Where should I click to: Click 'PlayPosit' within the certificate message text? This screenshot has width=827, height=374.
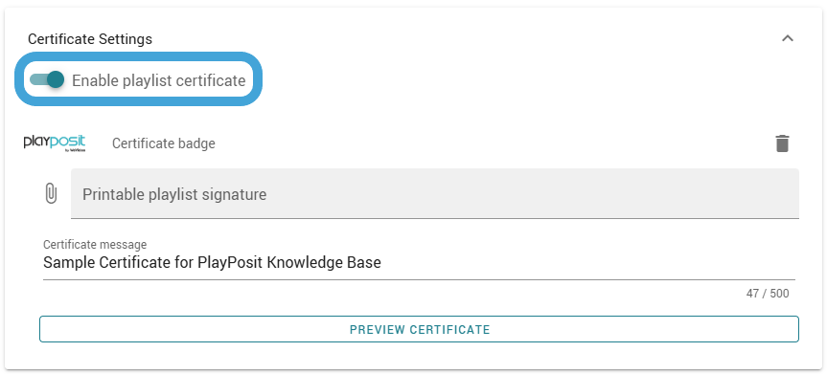pyautogui.click(x=230, y=262)
